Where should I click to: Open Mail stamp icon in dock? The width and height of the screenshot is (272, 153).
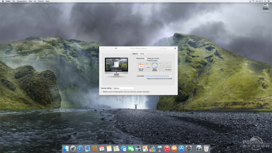[x=87, y=148]
